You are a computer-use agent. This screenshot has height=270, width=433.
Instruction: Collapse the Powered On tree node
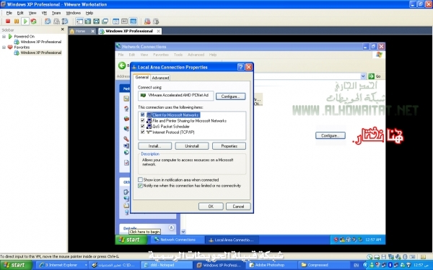tap(4, 37)
